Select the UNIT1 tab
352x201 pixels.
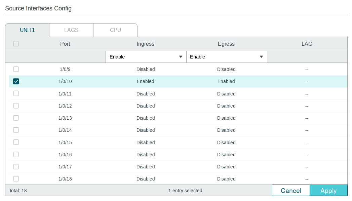click(x=27, y=30)
